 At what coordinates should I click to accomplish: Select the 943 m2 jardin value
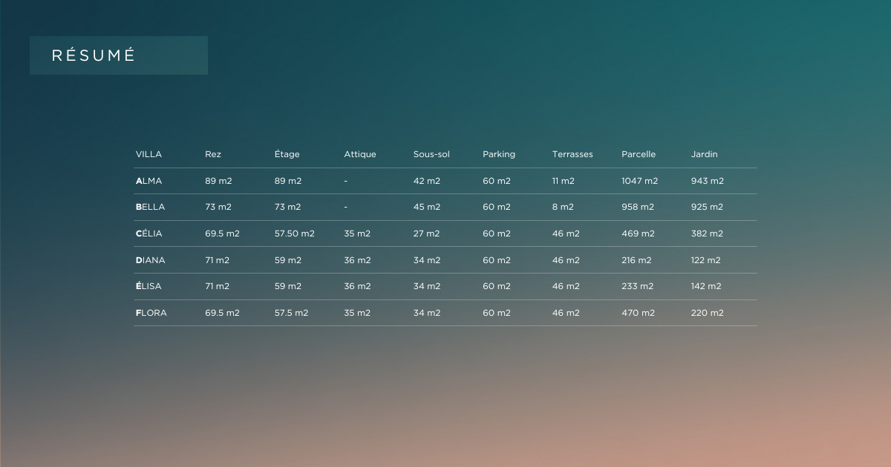coord(707,181)
